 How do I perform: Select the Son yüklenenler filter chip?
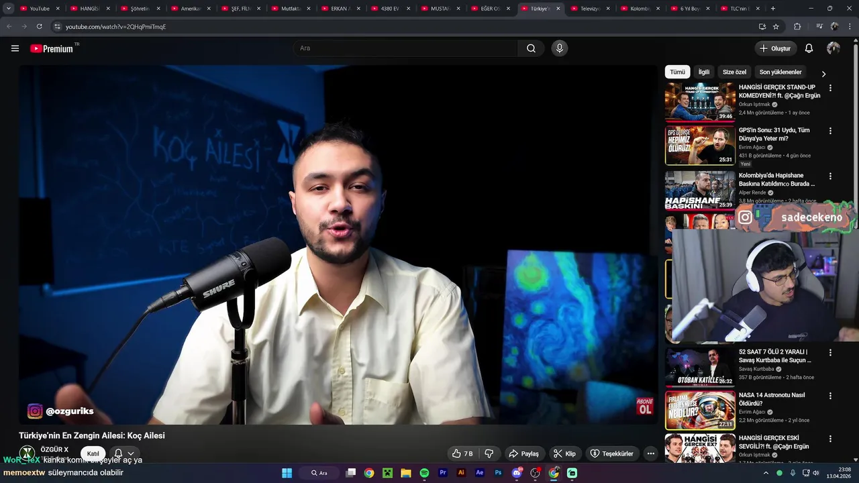point(780,72)
